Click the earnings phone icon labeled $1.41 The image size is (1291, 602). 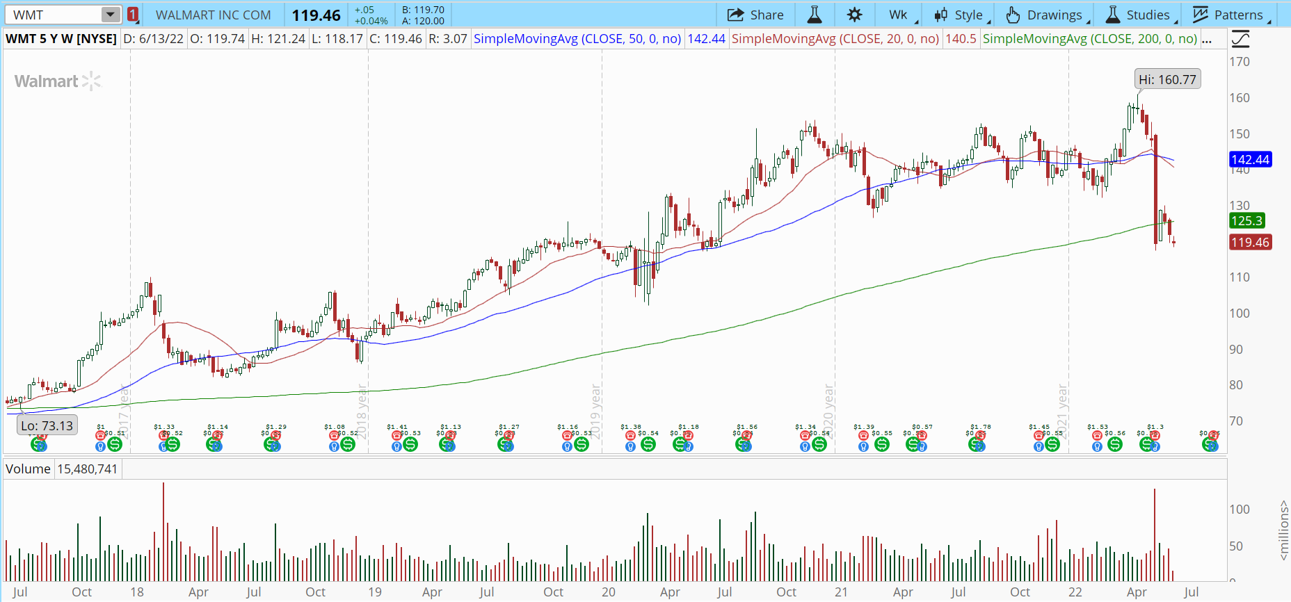(398, 435)
